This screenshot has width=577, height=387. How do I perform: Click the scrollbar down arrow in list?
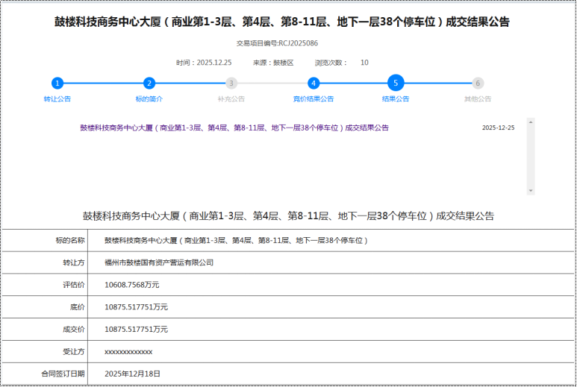pos(531,191)
